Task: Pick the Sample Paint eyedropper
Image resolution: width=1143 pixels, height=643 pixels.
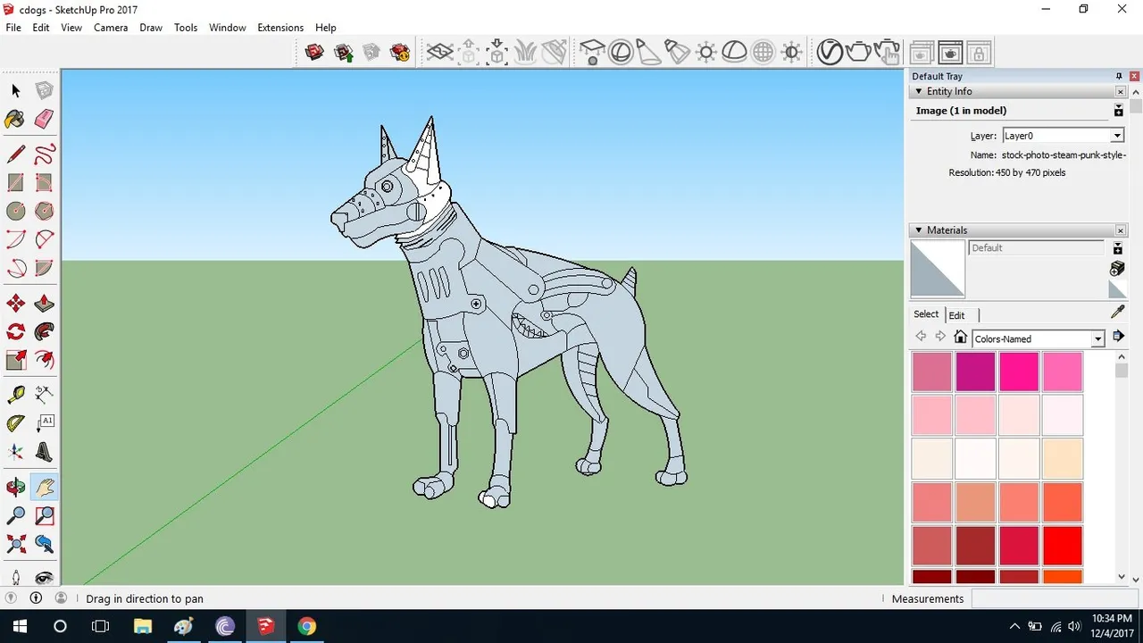Action: (x=1117, y=312)
